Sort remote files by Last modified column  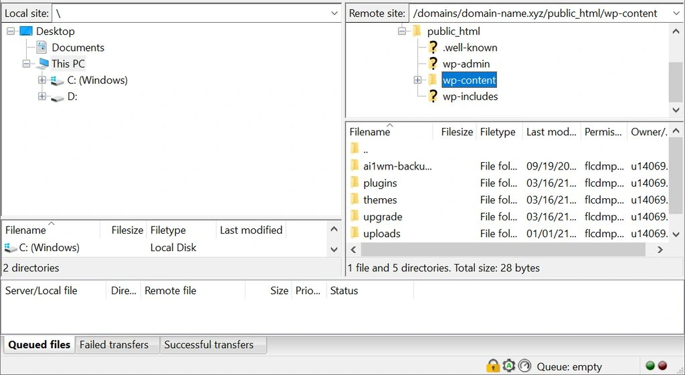[x=551, y=132]
